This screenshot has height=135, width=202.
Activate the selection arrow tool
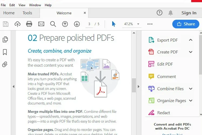tap(114, 24)
